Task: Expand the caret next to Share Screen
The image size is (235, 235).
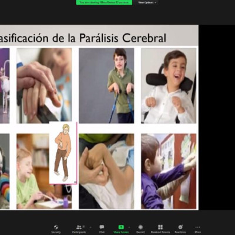Action: tap(129, 227)
